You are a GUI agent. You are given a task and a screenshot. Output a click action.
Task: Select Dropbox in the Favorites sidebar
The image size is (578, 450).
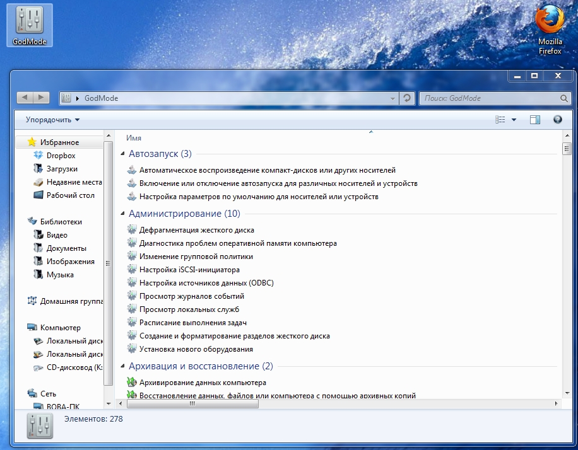point(61,156)
